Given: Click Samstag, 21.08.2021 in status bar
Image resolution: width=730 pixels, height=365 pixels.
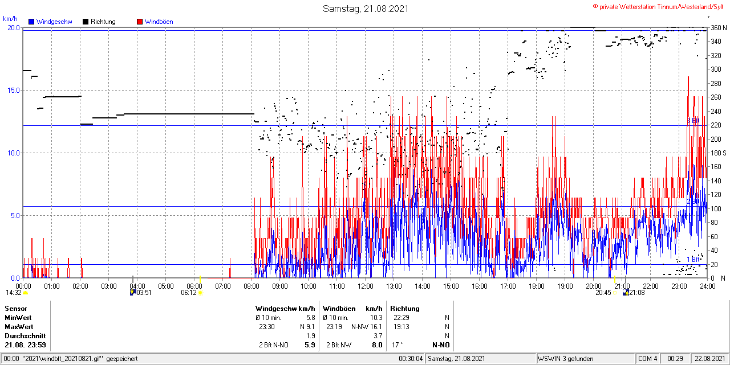Looking at the screenshot, I should point(456,359).
